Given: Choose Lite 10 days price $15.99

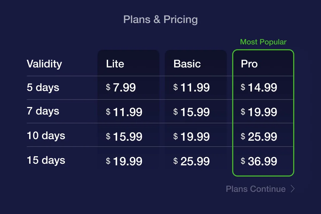Looking at the screenshot, I should click(x=124, y=137).
